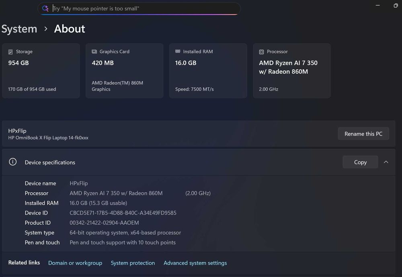The image size is (402, 277).
Task: Minimize the Settings window
Action: (377, 5)
